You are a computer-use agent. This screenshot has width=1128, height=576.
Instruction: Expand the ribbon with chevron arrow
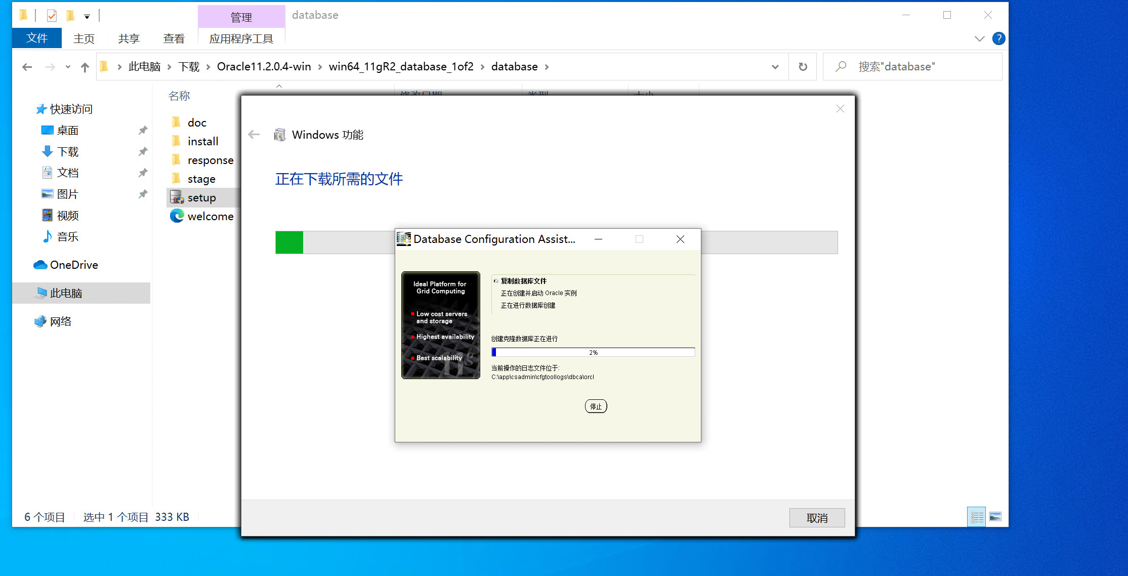979,38
